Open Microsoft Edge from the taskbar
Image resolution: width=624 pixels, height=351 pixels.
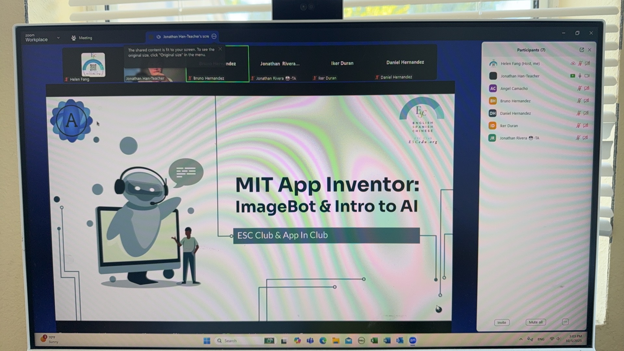(323, 340)
